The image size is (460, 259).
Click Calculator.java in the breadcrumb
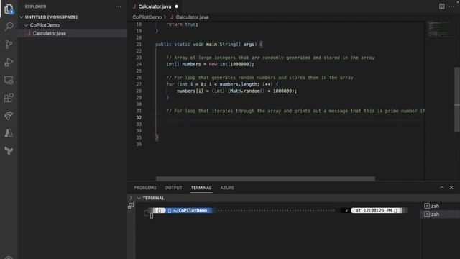(x=192, y=17)
